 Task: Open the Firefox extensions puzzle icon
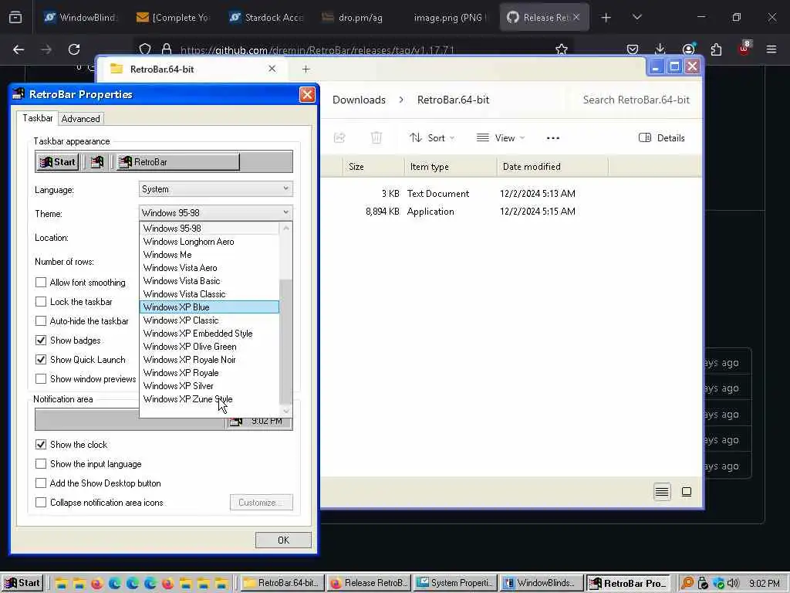(716, 49)
